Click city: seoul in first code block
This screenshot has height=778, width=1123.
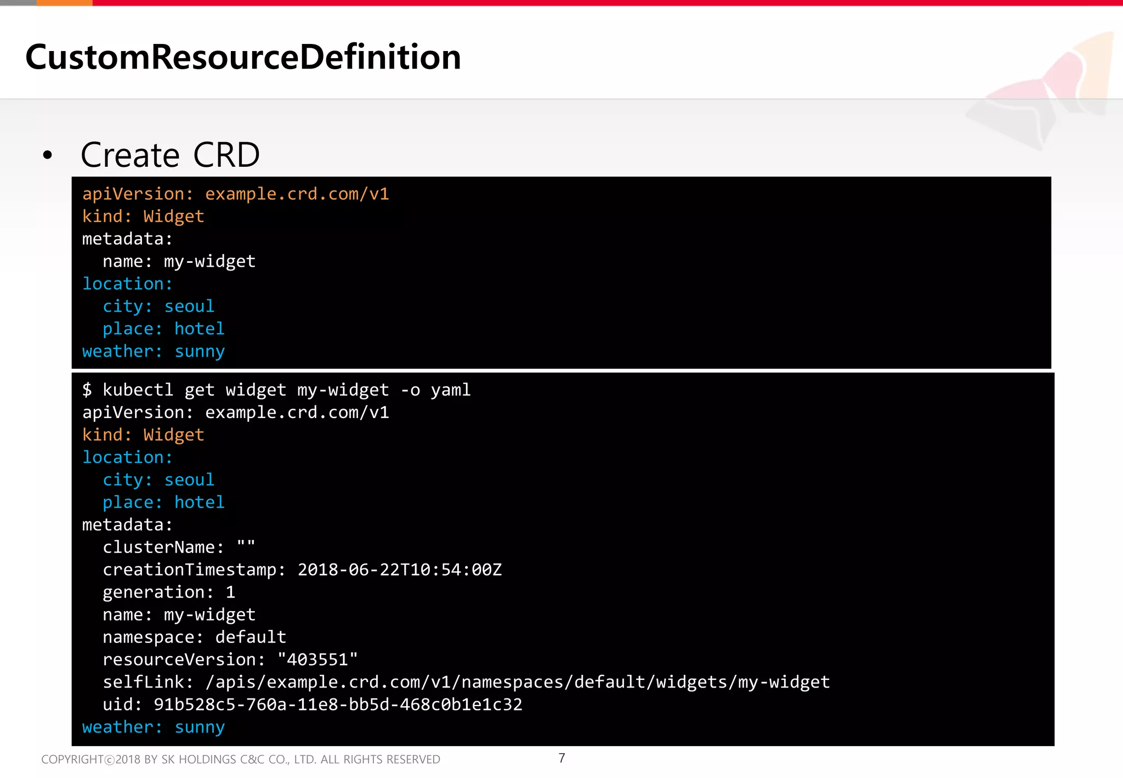click(158, 306)
